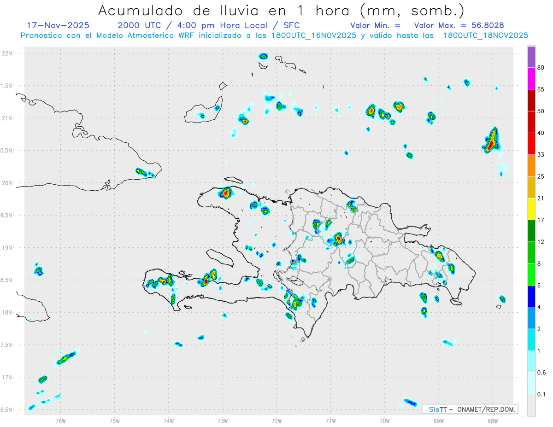Select the latitude label "21N"
This screenshot has height=427, width=553.
pyautogui.click(x=8, y=118)
